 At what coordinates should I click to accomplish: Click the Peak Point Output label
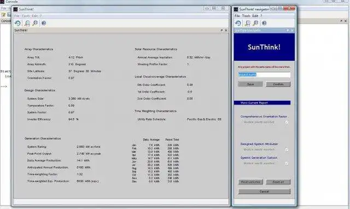point(39,154)
